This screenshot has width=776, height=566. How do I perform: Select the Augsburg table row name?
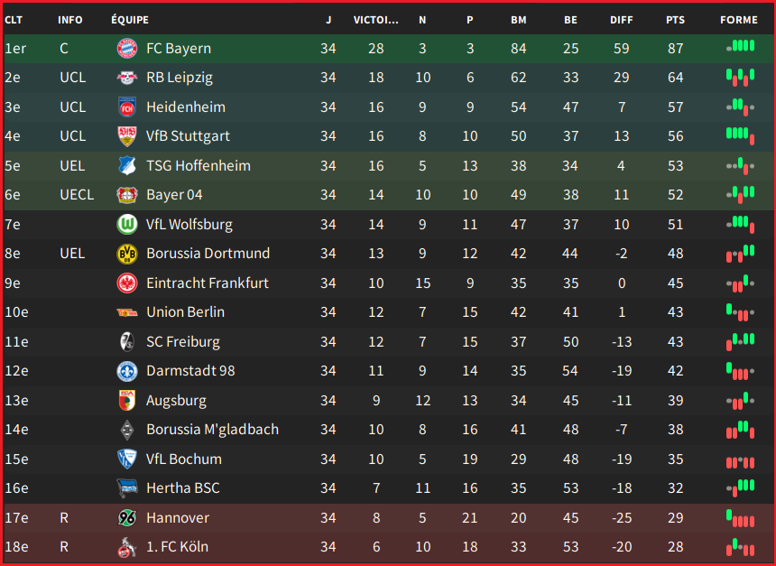176,401
